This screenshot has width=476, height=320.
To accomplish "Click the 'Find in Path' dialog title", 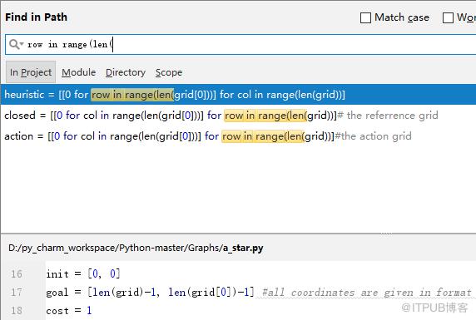I will pyautogui.click(x=36, y=17).
